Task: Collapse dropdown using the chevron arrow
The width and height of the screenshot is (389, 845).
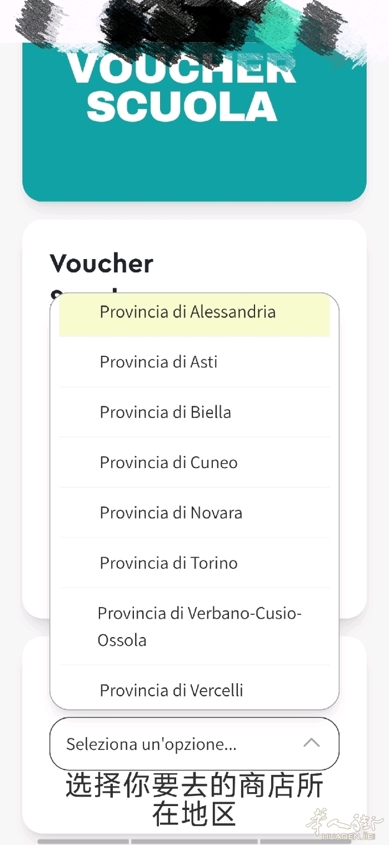Action: coord(312,743)
